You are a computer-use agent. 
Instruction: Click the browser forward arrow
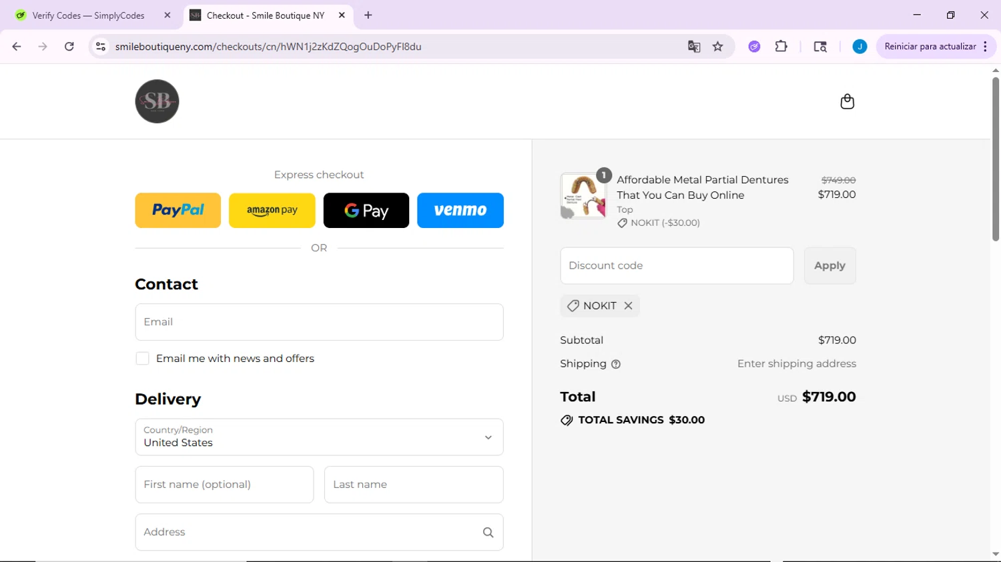43,47
